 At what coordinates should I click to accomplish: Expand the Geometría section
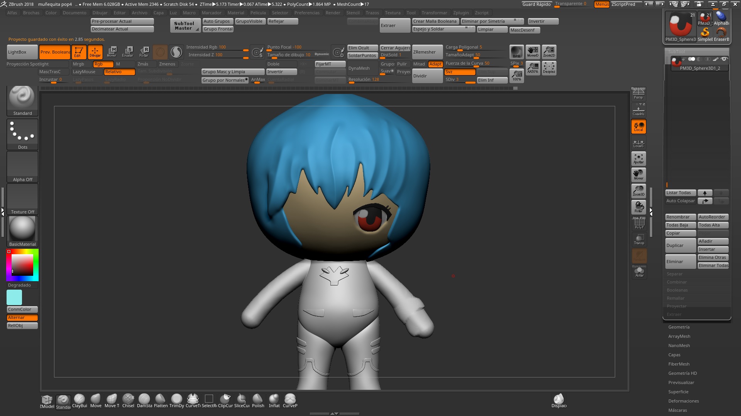(x=679, y=327)
